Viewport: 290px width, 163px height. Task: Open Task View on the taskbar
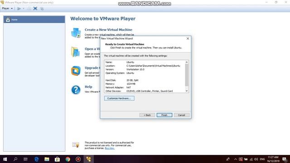click(x=25, y=159)
